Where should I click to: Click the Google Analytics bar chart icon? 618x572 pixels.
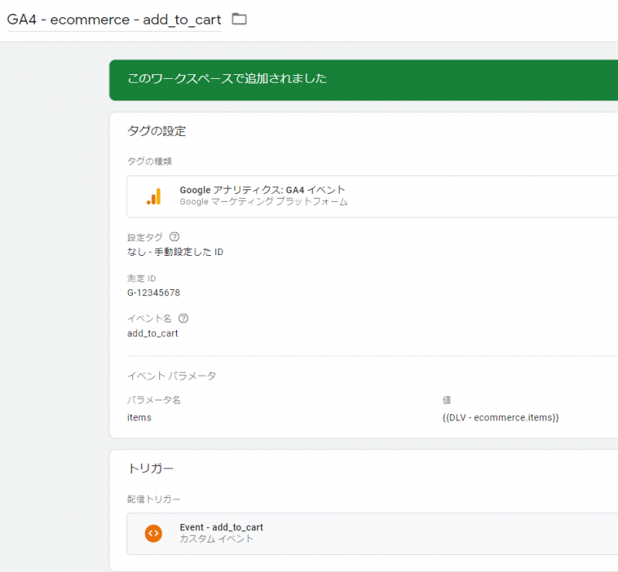pyautogui.click(x=154, y=196)
